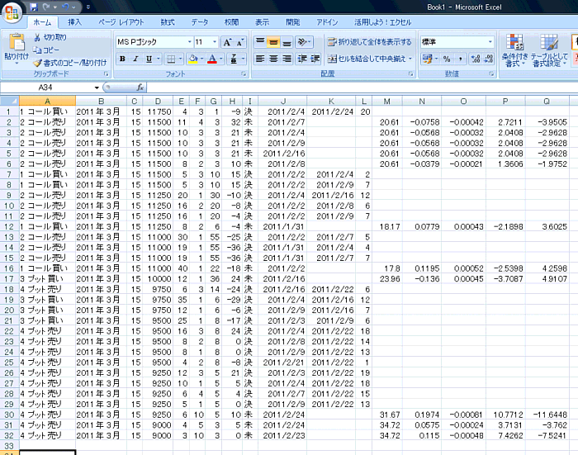This screenshot has height=455, width=578.
Task: Click the Name Box showing A34
Action: pos(50,87)
